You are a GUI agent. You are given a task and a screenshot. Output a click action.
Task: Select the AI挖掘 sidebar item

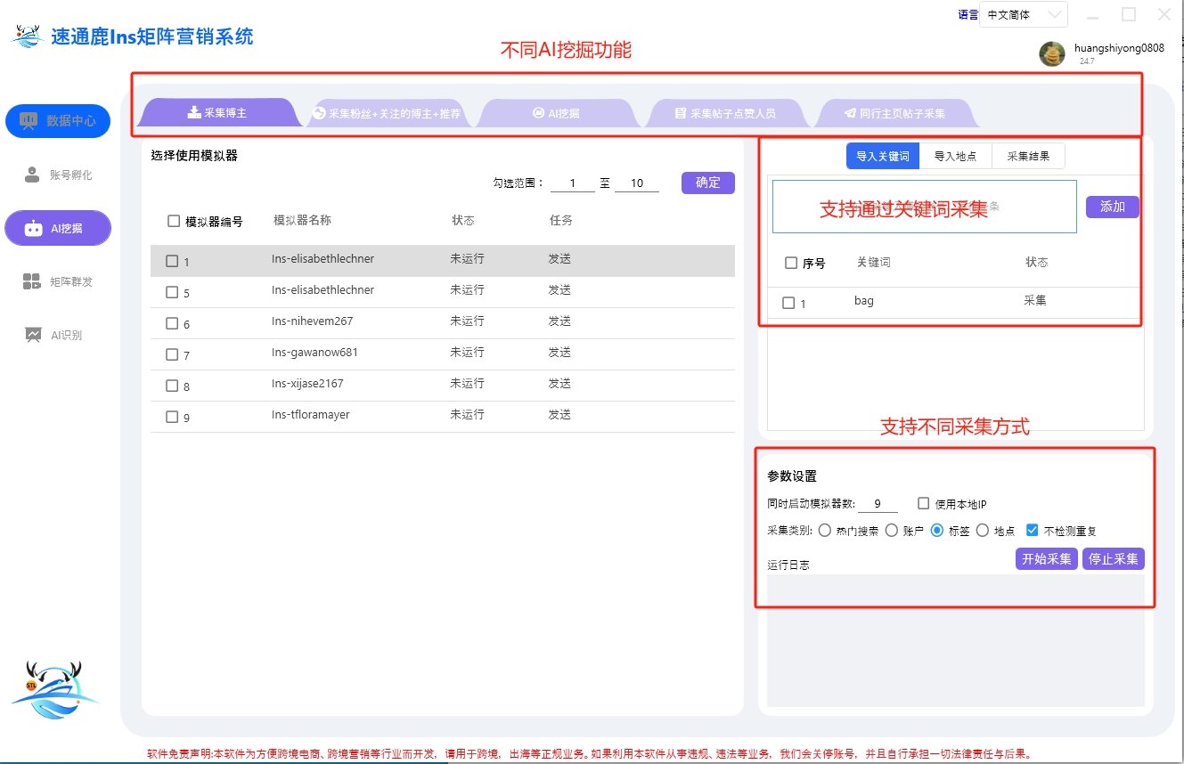[58, 228]
